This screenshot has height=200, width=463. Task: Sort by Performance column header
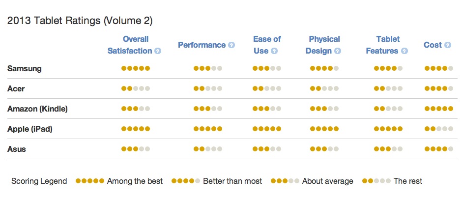tap(202, 45)
